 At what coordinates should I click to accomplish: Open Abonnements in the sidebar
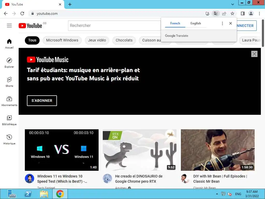point(9,101)
